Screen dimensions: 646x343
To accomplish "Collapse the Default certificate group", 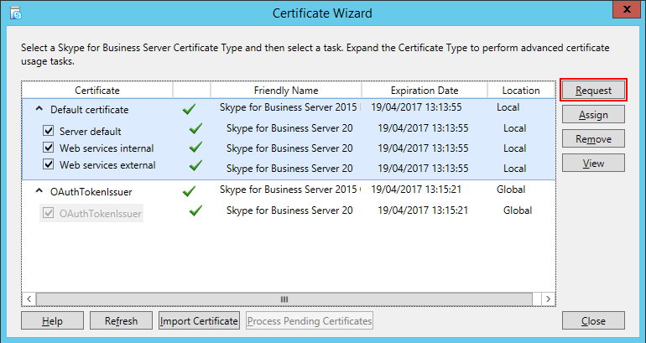I will tap(39, 109).
